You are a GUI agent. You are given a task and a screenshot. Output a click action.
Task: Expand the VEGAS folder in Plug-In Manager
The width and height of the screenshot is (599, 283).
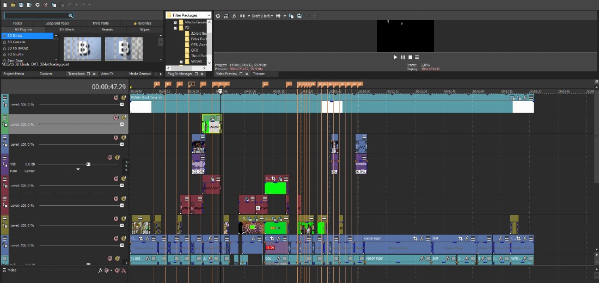(x=180, y=61)
